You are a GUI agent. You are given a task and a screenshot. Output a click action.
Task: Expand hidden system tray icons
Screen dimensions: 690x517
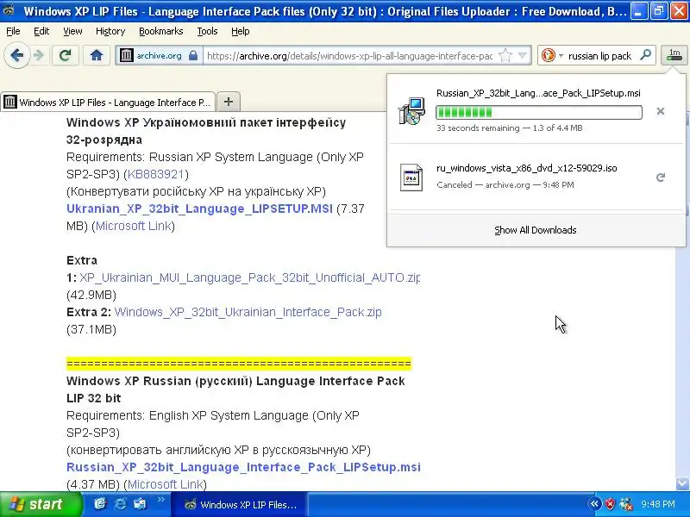(x=594, y=504)
